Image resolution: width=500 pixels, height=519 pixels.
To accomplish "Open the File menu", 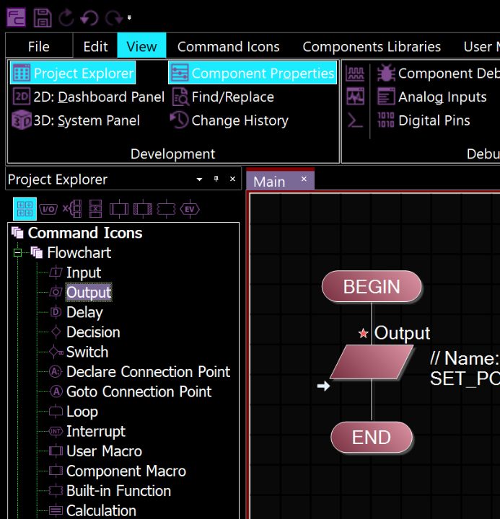I will coord(39,46).
